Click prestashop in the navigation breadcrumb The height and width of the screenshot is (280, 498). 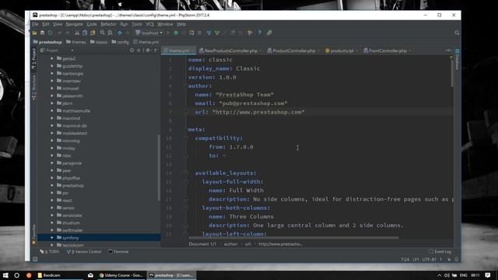point(47,42)
